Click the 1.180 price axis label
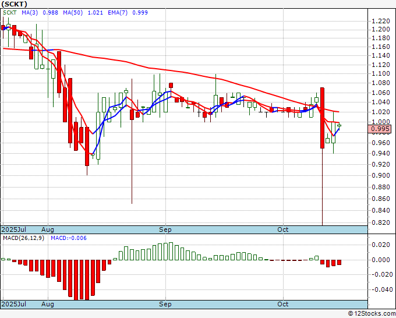Image resolution: width=396 pixels, height=318 pixels. click(x=381, y=38)
